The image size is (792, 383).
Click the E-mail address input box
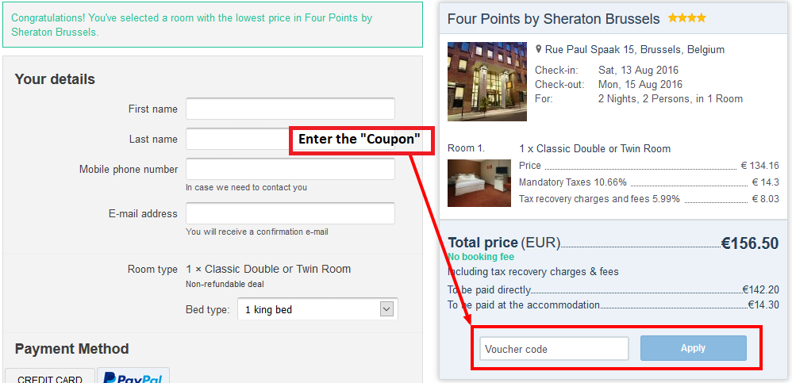[290, 213]
